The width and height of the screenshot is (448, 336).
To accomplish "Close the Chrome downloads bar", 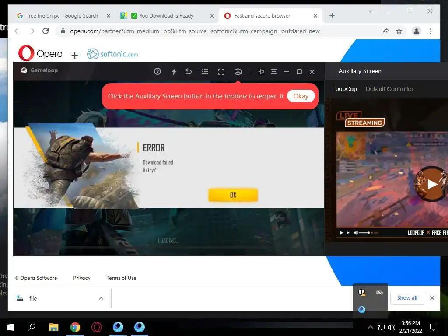I will point(432,298).
